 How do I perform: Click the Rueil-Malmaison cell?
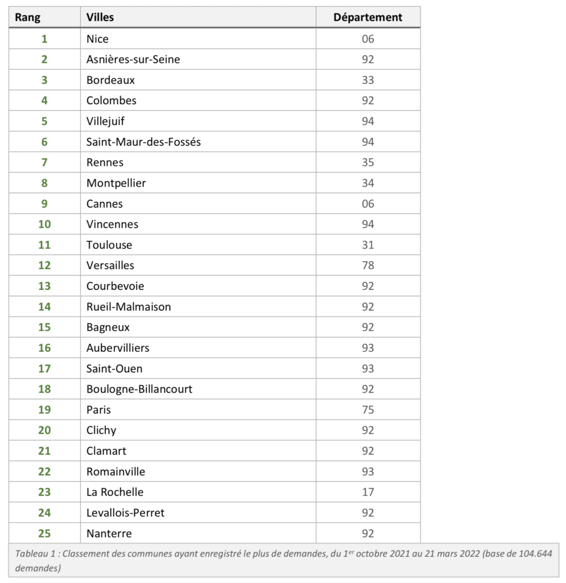click(129, 306)
